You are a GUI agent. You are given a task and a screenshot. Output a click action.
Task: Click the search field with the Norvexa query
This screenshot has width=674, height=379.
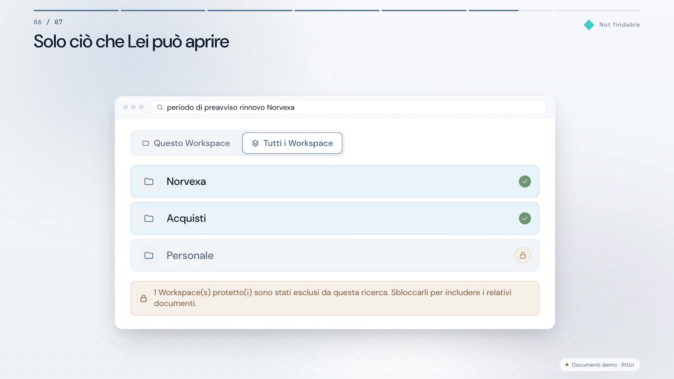pyautogui.click(x=348, y=107)
